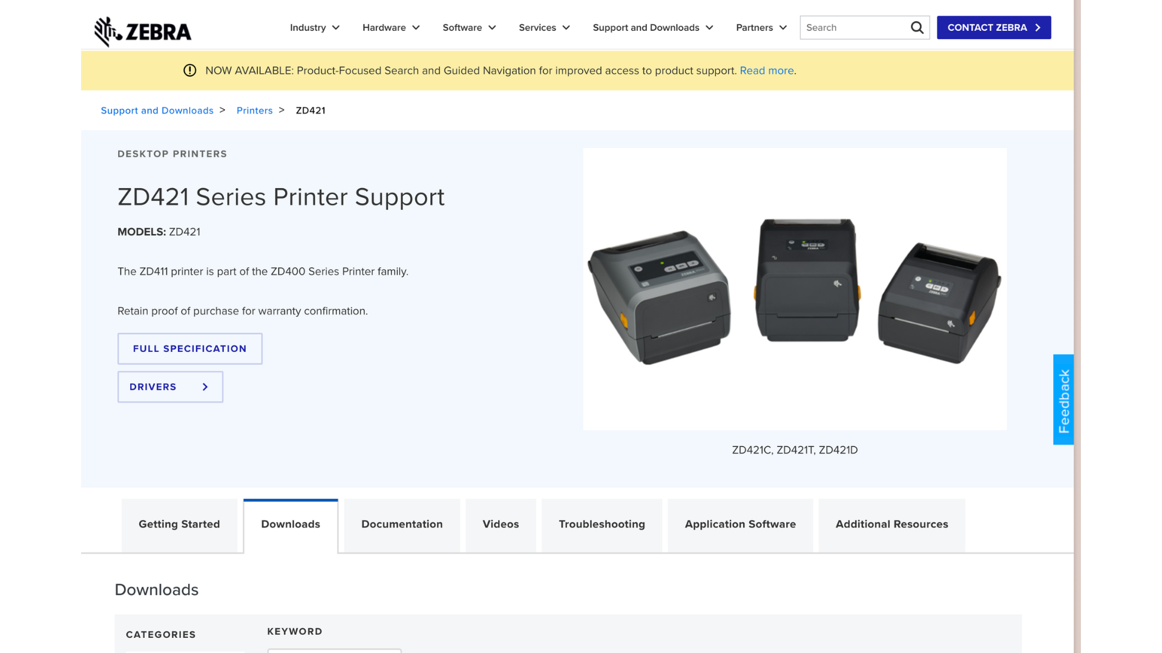Click the page vertical scrollbar
The height and width of the screenshot is (653, 1162).
(x=1077, y=326)
